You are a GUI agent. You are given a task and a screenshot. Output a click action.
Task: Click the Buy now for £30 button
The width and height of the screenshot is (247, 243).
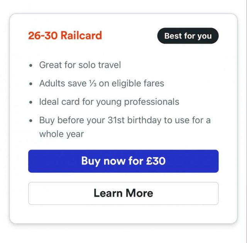(123, 161)
